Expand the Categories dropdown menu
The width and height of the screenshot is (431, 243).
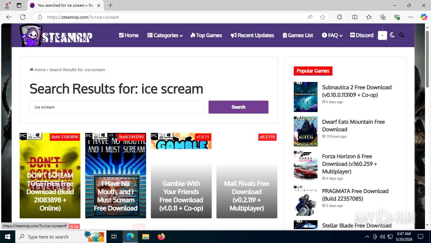pyautogui.click(x=165, y=35)
